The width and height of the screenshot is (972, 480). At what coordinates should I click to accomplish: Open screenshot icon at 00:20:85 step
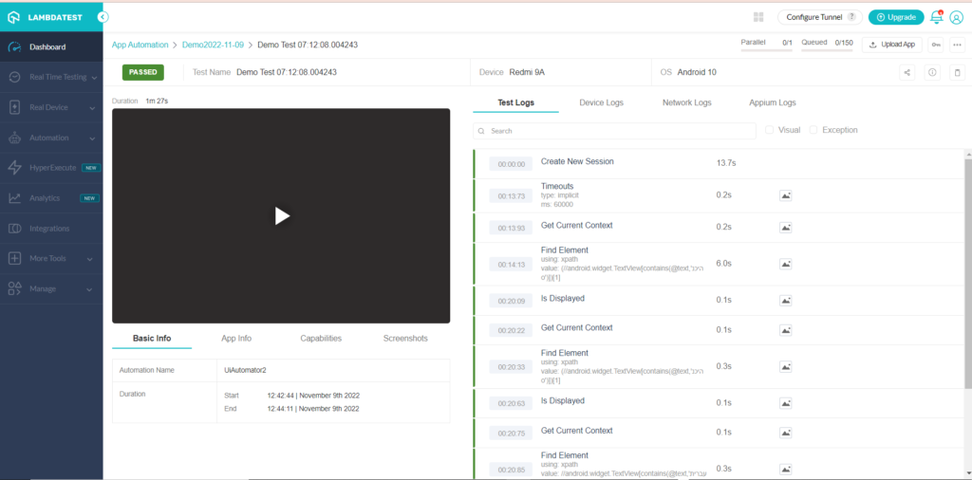785,469
